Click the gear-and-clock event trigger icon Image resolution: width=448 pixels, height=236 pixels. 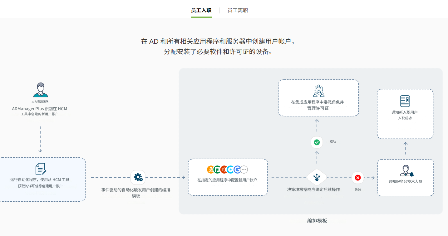(138, 177)
